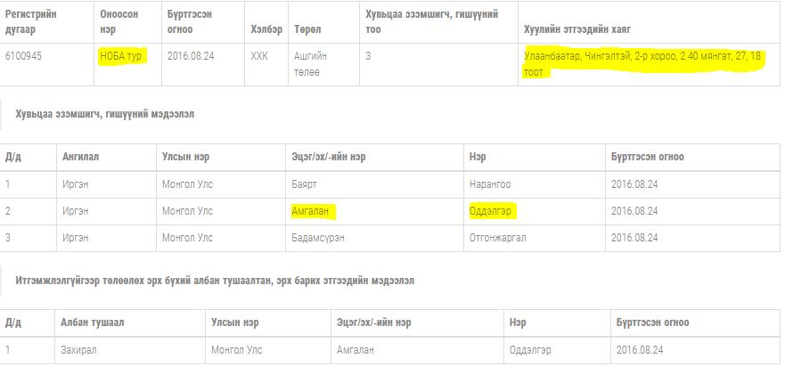Select the name Отгонжаргал

498,238
